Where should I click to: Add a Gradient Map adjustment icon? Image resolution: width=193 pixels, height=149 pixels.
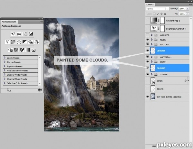click(x=28, y=50)
